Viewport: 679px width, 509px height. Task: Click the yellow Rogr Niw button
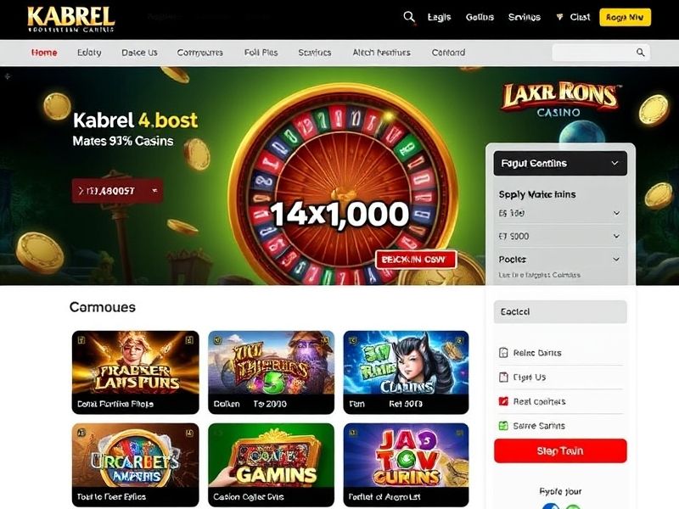(625, 17)
